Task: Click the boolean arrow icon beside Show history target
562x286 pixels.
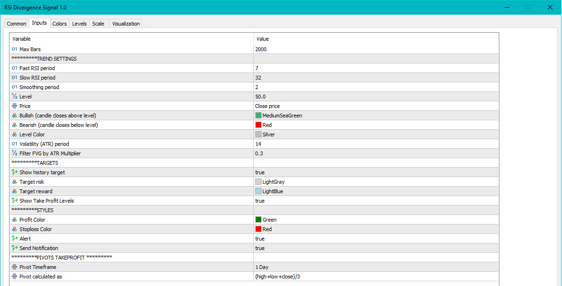Action: (x=14, y=172)
